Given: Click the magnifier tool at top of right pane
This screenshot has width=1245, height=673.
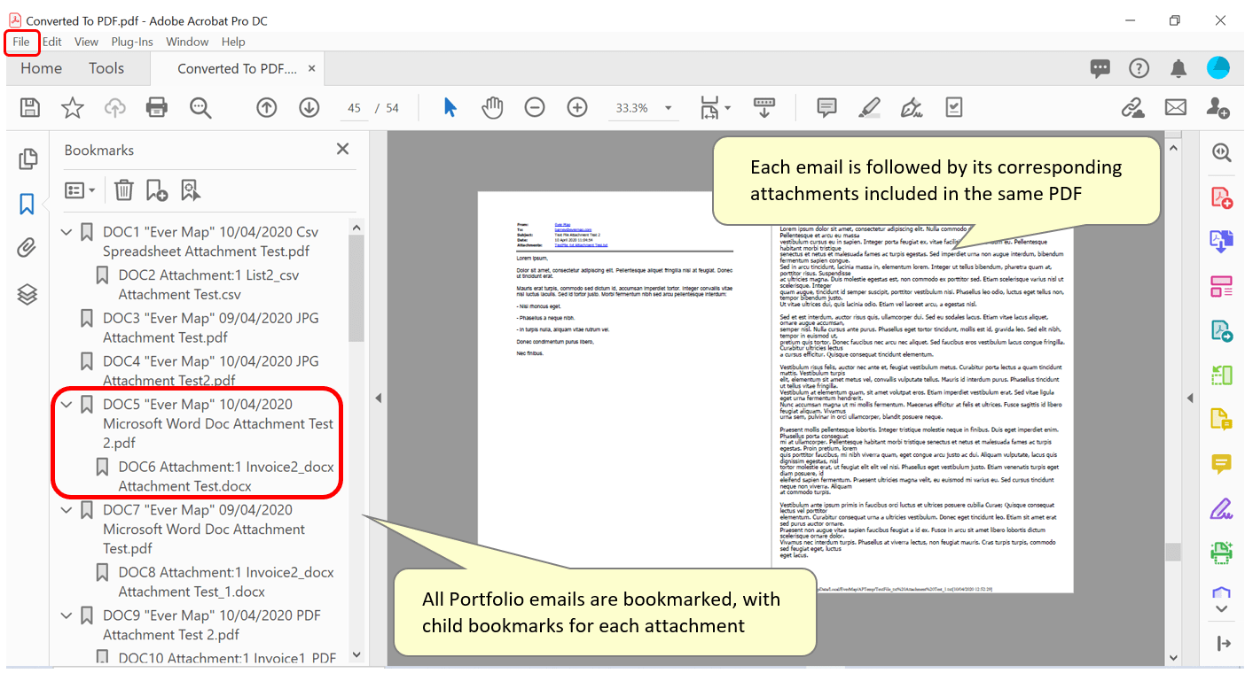Looking at the screenshot, I should coord(1222,152).
